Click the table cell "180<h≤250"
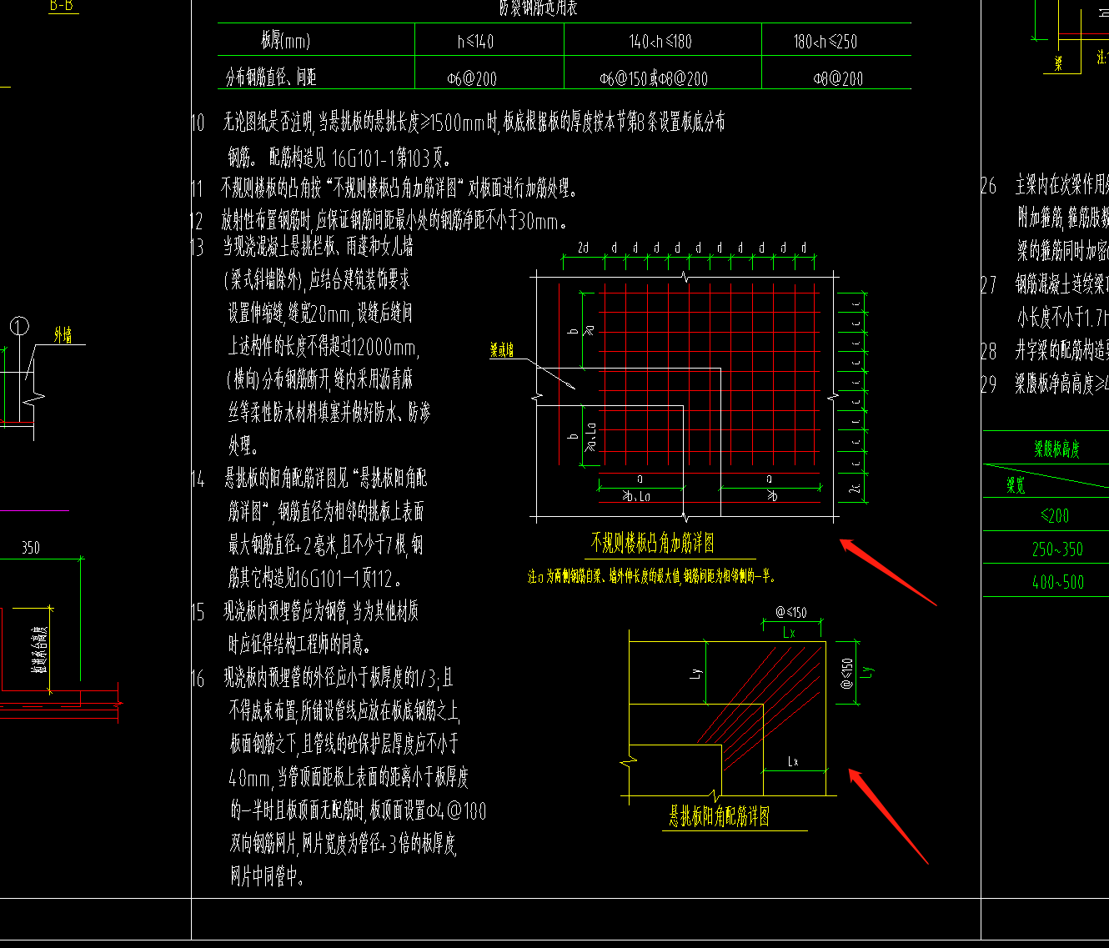 click(825, 42)
